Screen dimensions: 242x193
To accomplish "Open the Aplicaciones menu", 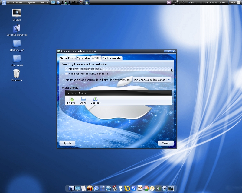I will click(15, 2).
